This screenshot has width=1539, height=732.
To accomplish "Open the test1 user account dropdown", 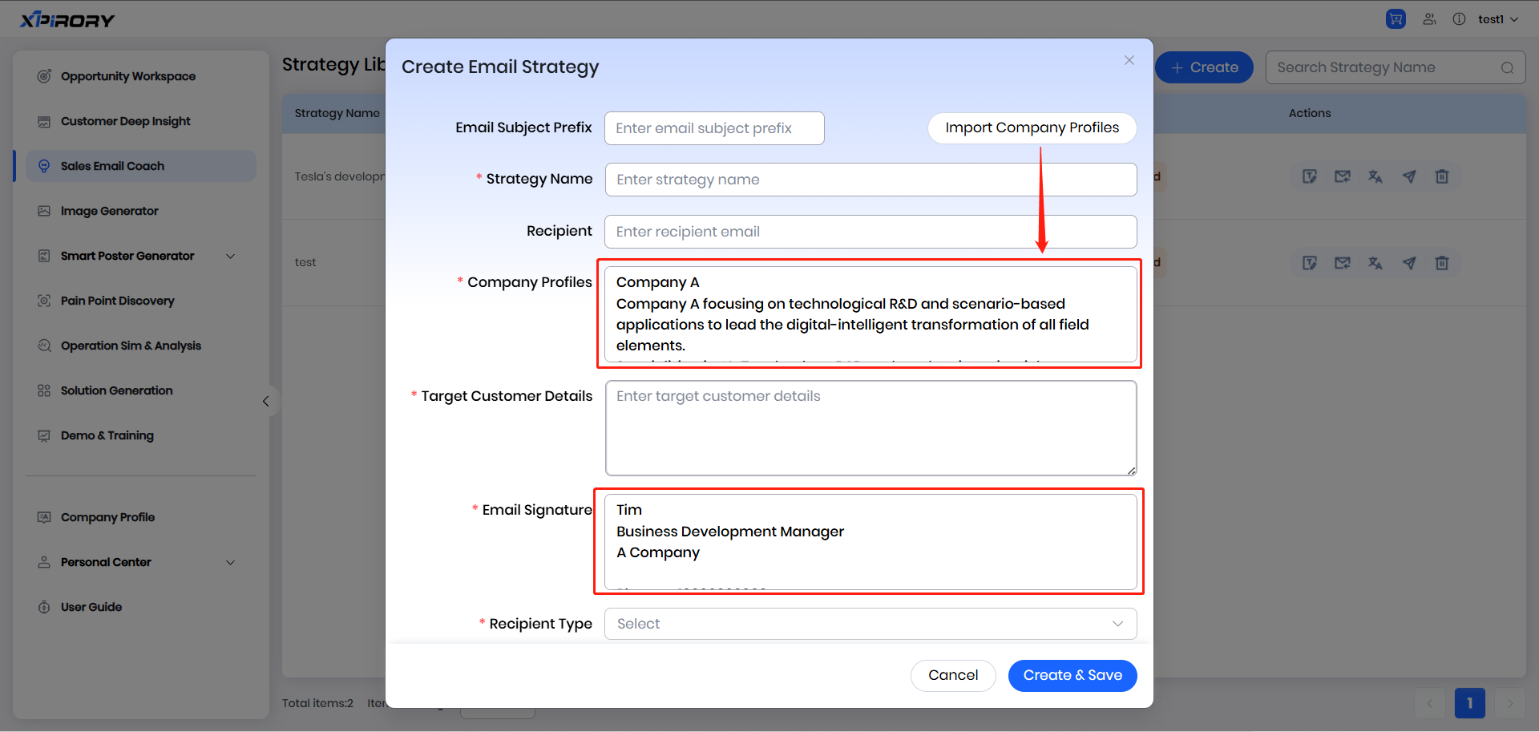I will (1497, 19).
